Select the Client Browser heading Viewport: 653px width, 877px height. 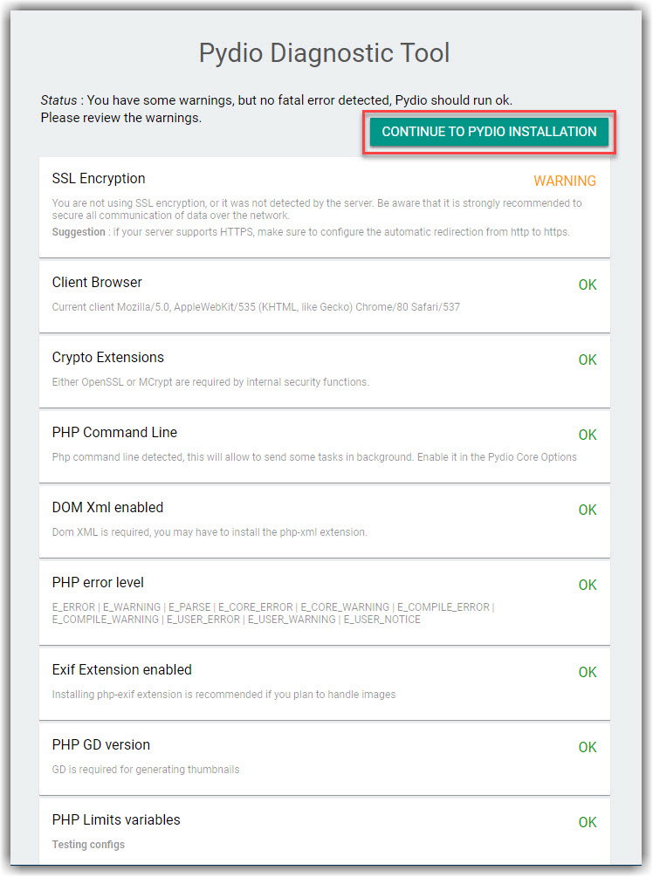point(97,283)
